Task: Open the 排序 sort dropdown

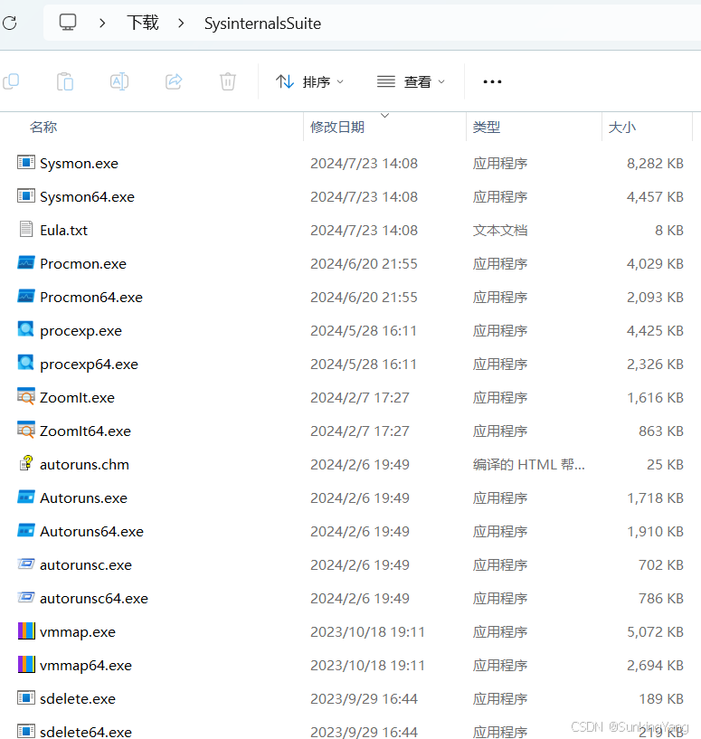Action: tap(309, 82)
